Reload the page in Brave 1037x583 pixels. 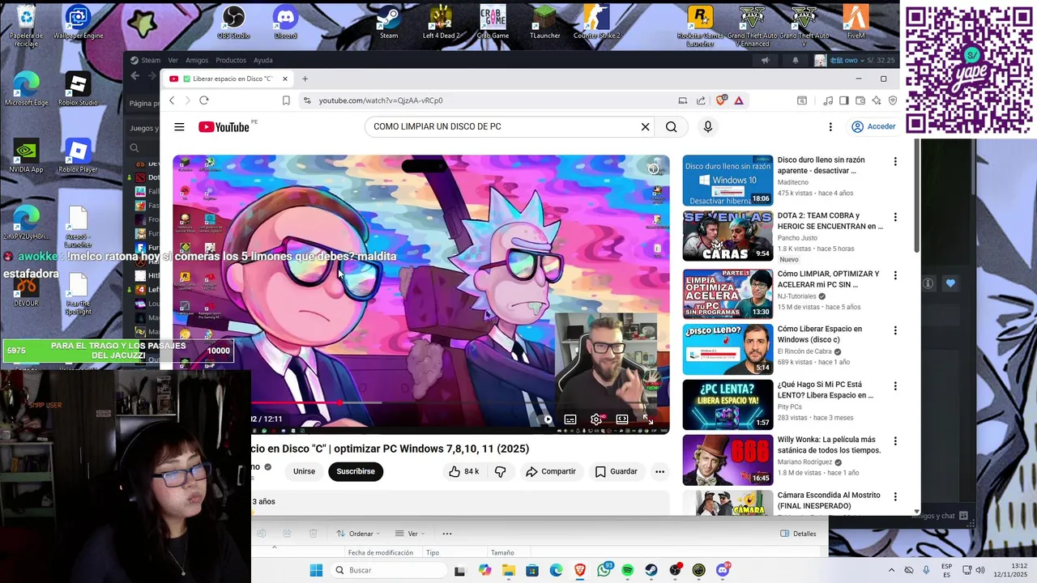(203, 100)
